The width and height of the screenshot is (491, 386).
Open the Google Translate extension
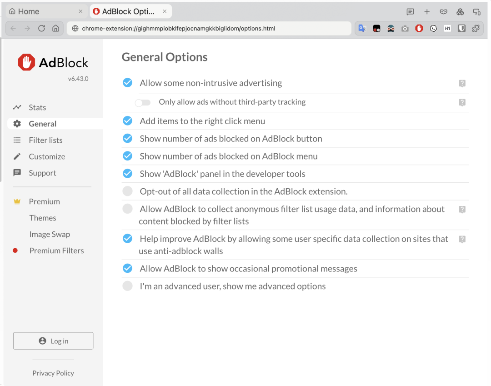click(x=362, y=29)
